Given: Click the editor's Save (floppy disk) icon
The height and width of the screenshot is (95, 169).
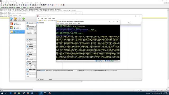Looking at the screenshot, I should [10, 5].
